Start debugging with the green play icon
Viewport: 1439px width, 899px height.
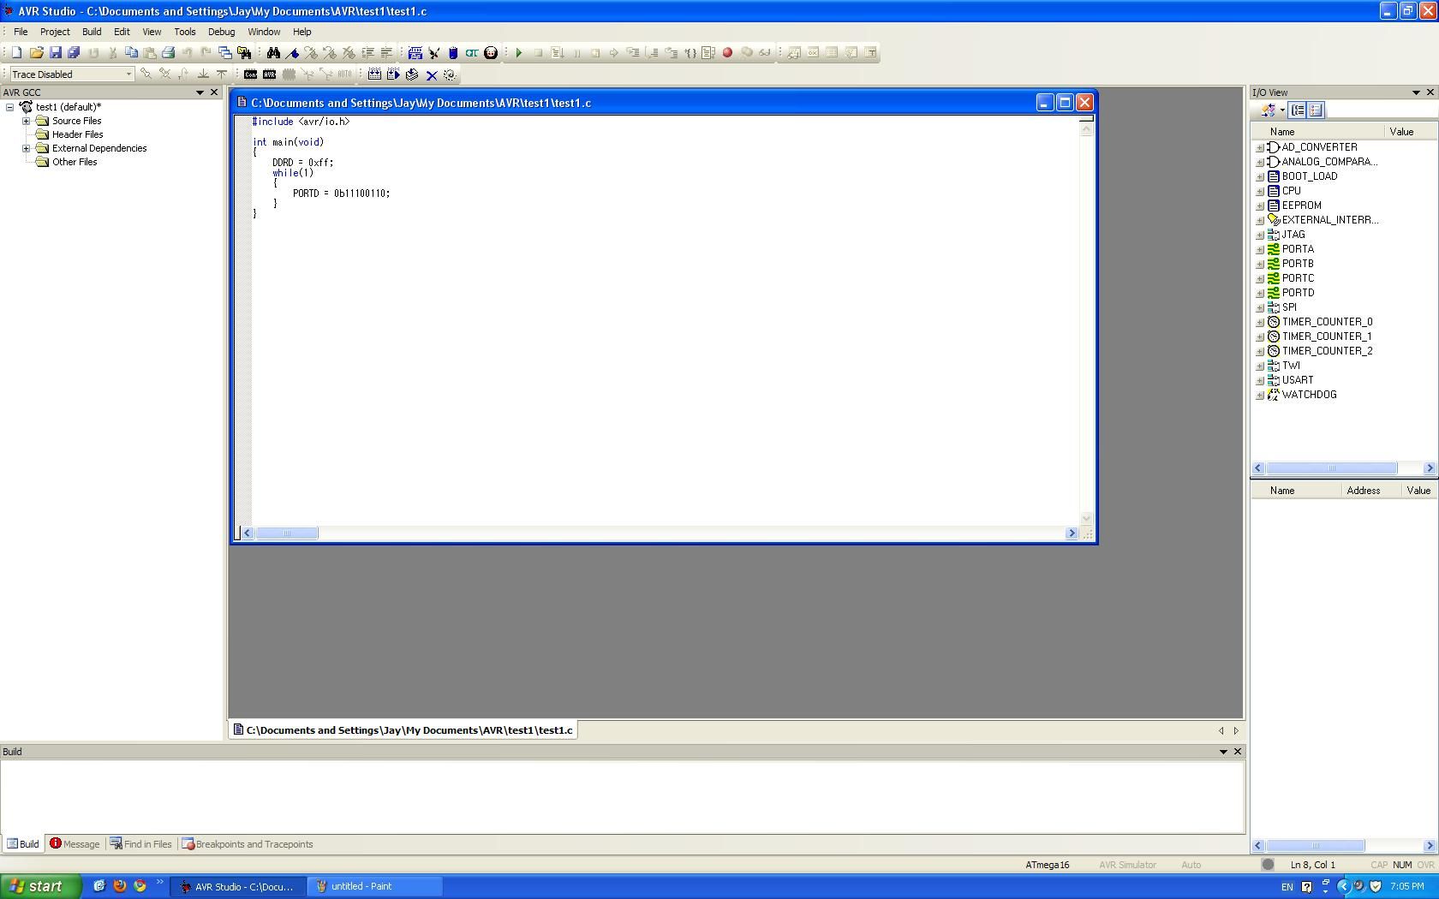pos(519,52)
